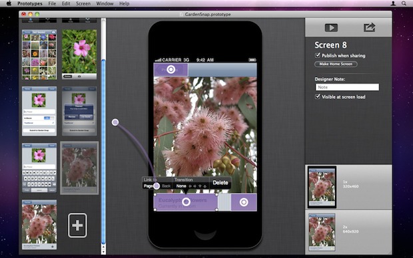Viewport: 413px width, 258px height.
Task: Click the Make Home Screen button
Action: tap(336, 64)
